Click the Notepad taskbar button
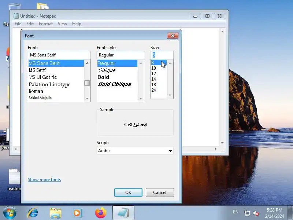This screenshot has width=293, height=220. [x=123, y=213]
